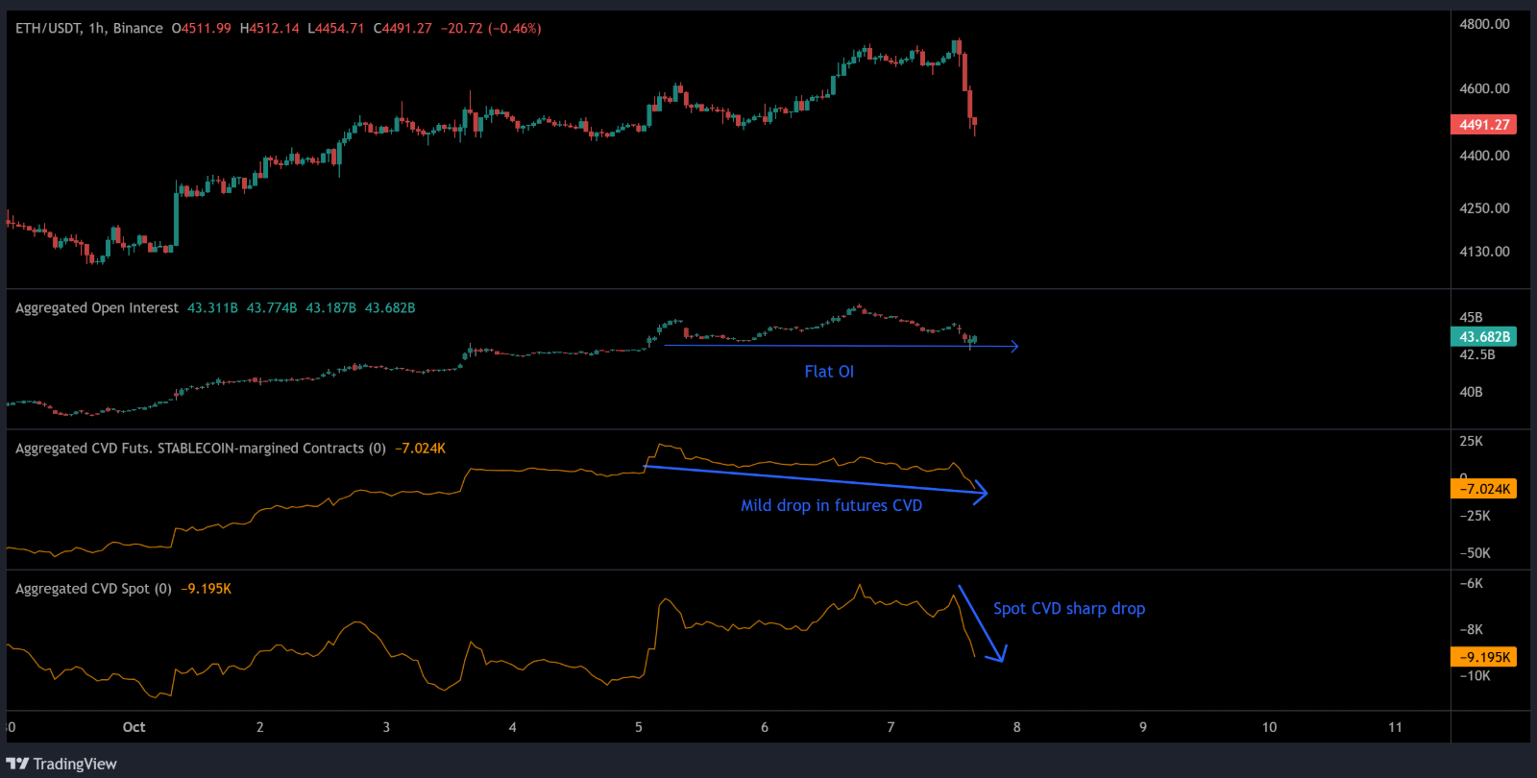Viewport: 1537px width, 778px height.
Task: Click the futures CVD trend arrow tip
Action: click(x=984, y=494)
